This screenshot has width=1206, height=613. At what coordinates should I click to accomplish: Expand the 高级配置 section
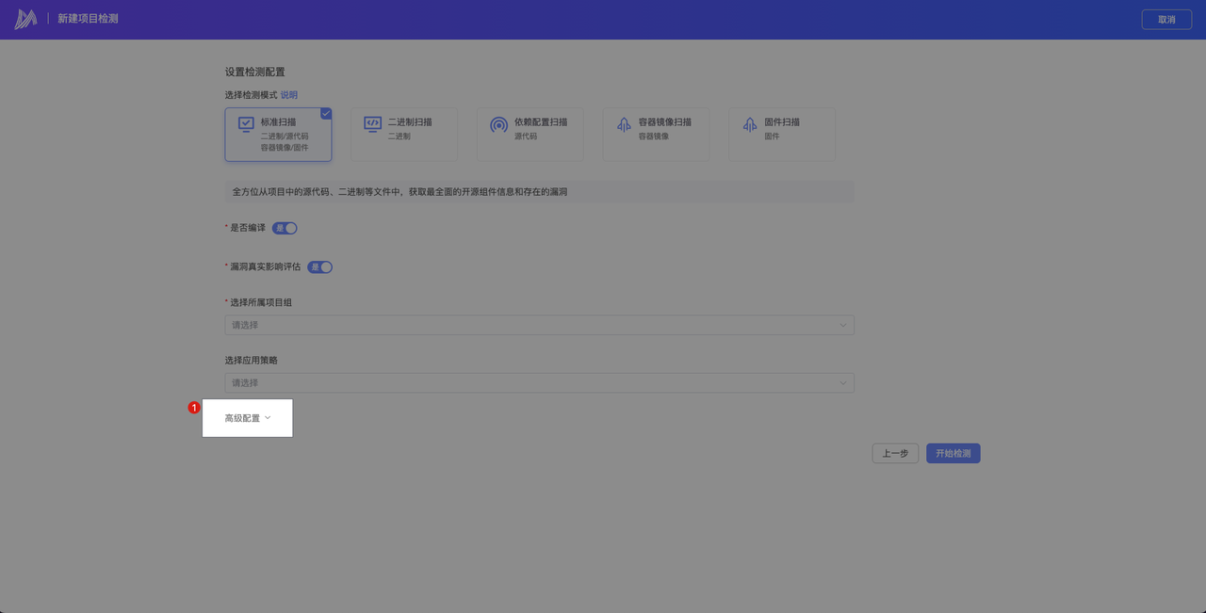click(248, 418)
